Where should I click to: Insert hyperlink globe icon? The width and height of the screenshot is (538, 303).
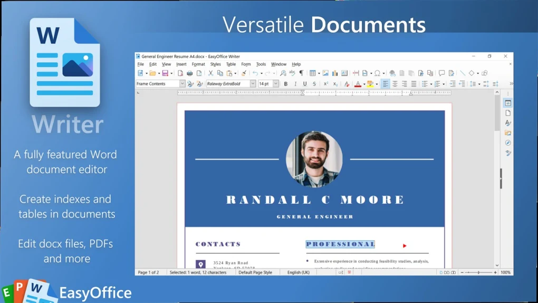click(392, 73)
